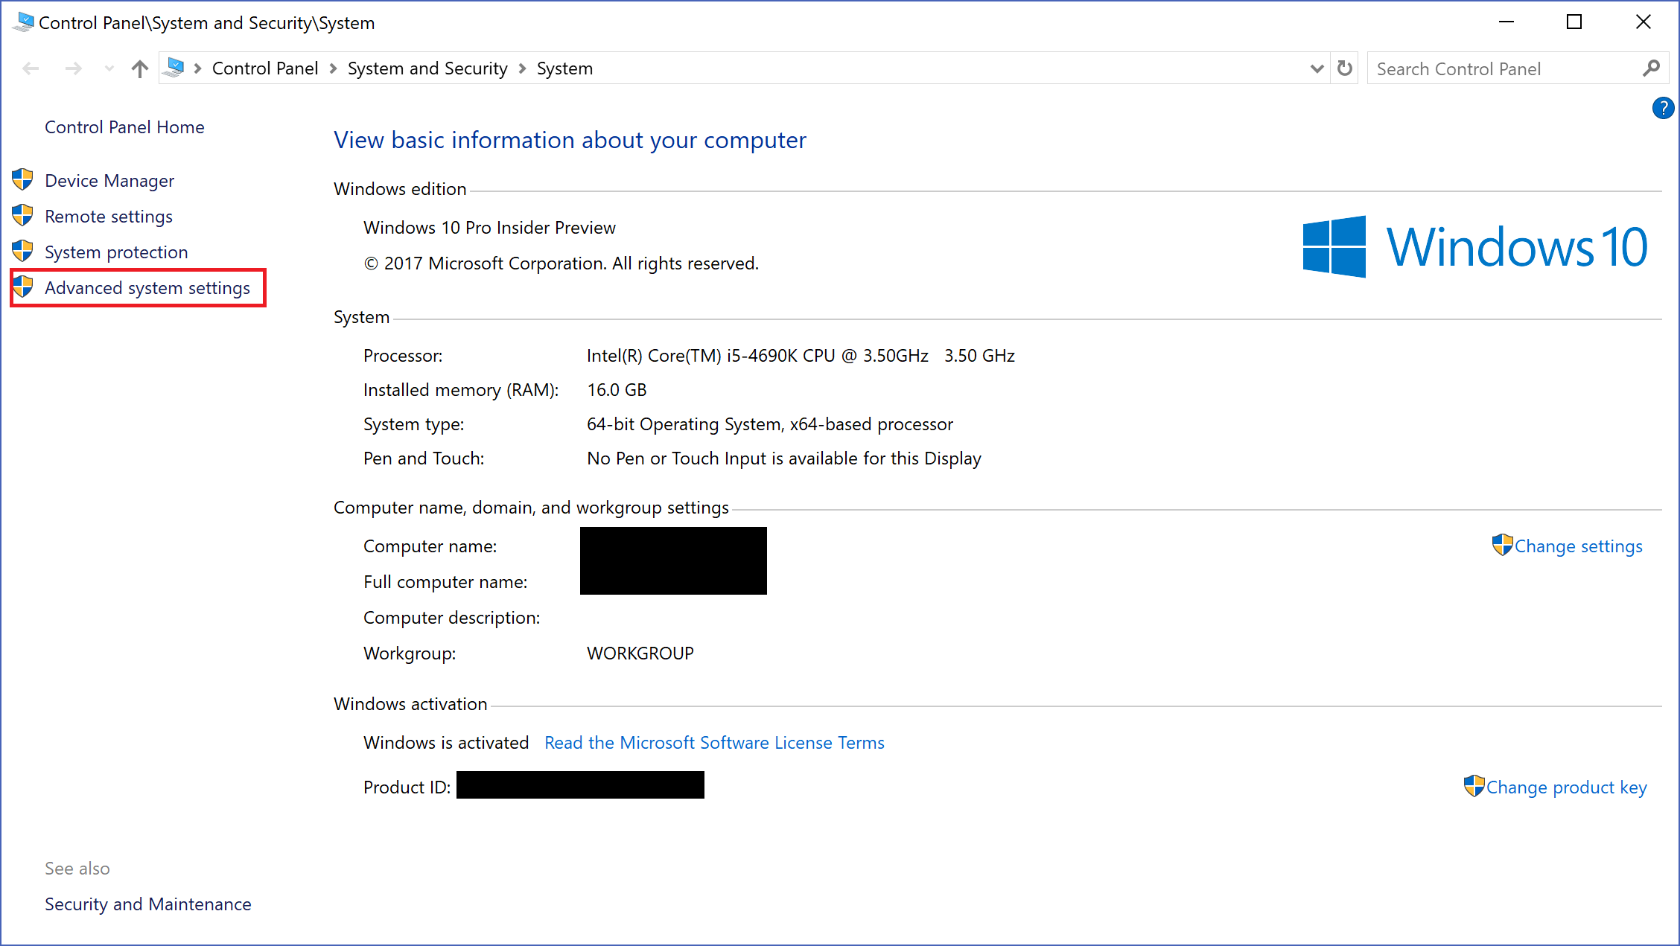The height and width of the screenshot is (946, 1680).
Task: Click the up-to-parent-folder arrow
Action: pyautogui.click(x=139, y=68)
